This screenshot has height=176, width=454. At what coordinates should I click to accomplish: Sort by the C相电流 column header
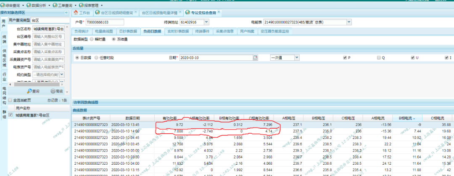[x=437, y=118]
